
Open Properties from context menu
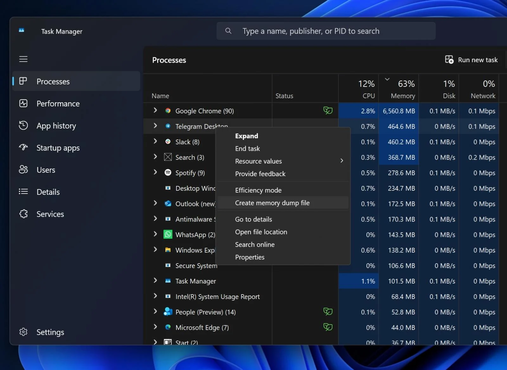point(283,257)
